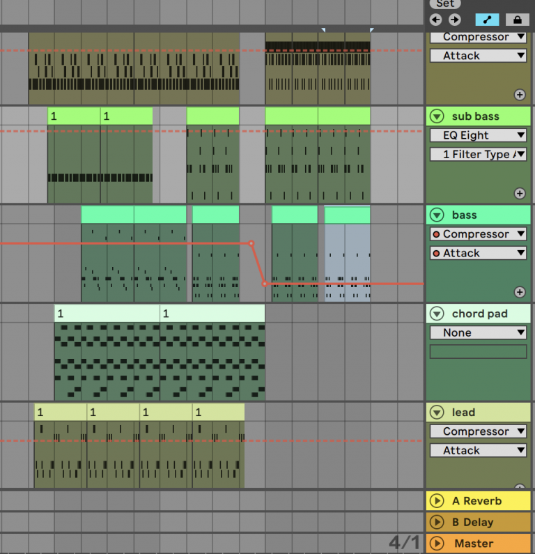The image size is (535, 554).
Task: Open chord pad's None automation dropdown
Action: pos(478,332)
